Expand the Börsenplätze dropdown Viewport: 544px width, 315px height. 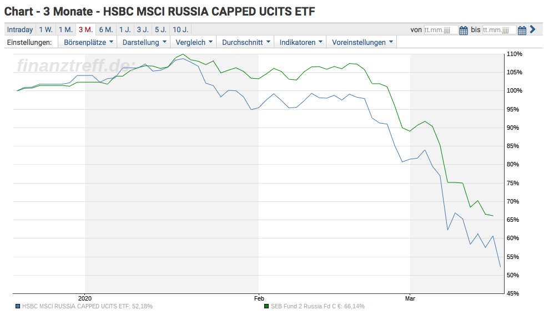[88, 42]
